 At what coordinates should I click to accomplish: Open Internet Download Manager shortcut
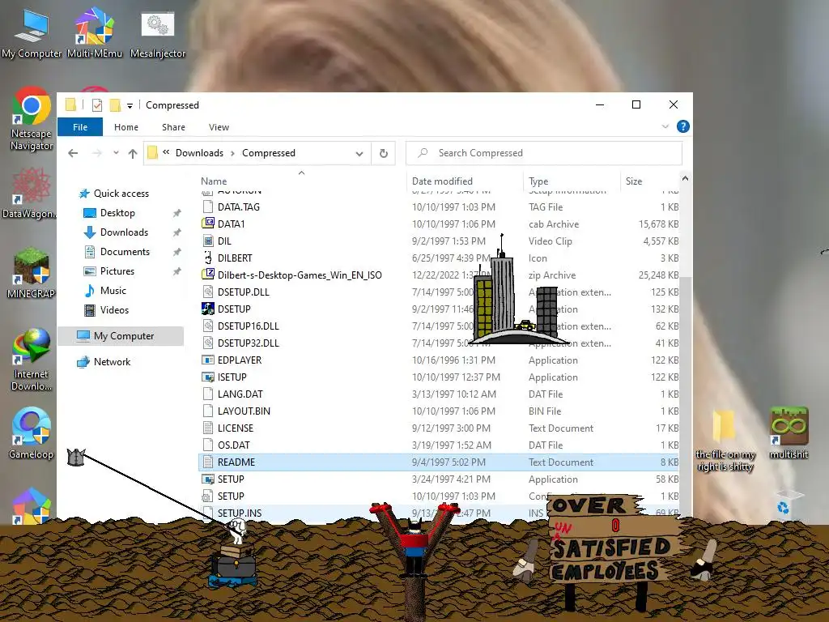[32, 360]
